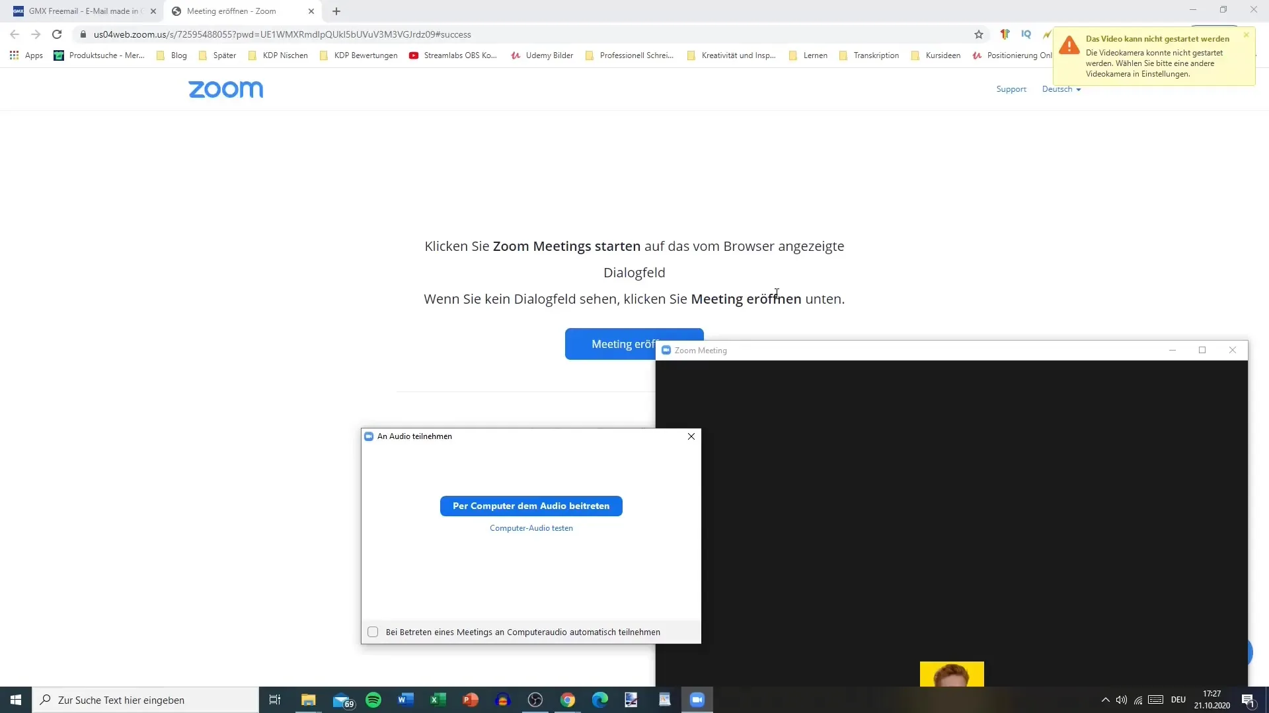
Task: Open the Später bookmark folder
Action: 217,55
